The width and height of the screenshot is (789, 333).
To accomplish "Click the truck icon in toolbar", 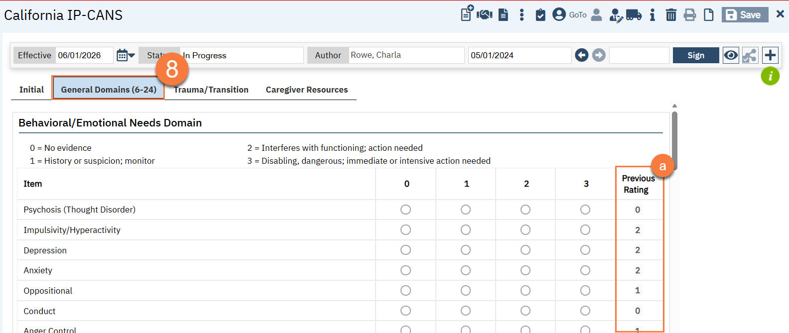I will (634, 15).
